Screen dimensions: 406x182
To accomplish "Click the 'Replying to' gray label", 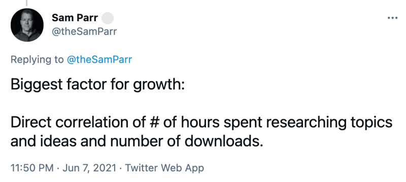I will 37,60.
